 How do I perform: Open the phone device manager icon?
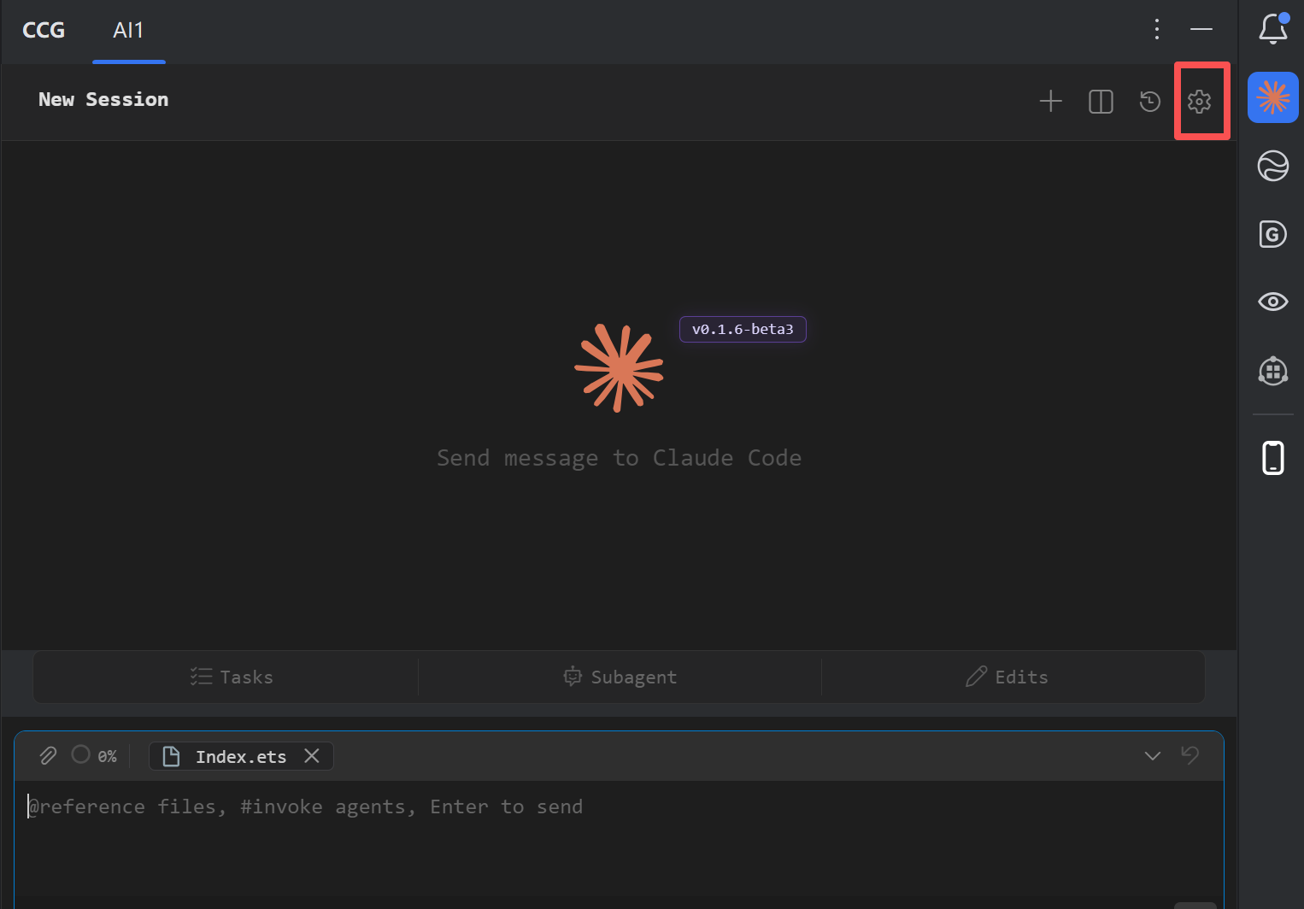(1273, 458)
